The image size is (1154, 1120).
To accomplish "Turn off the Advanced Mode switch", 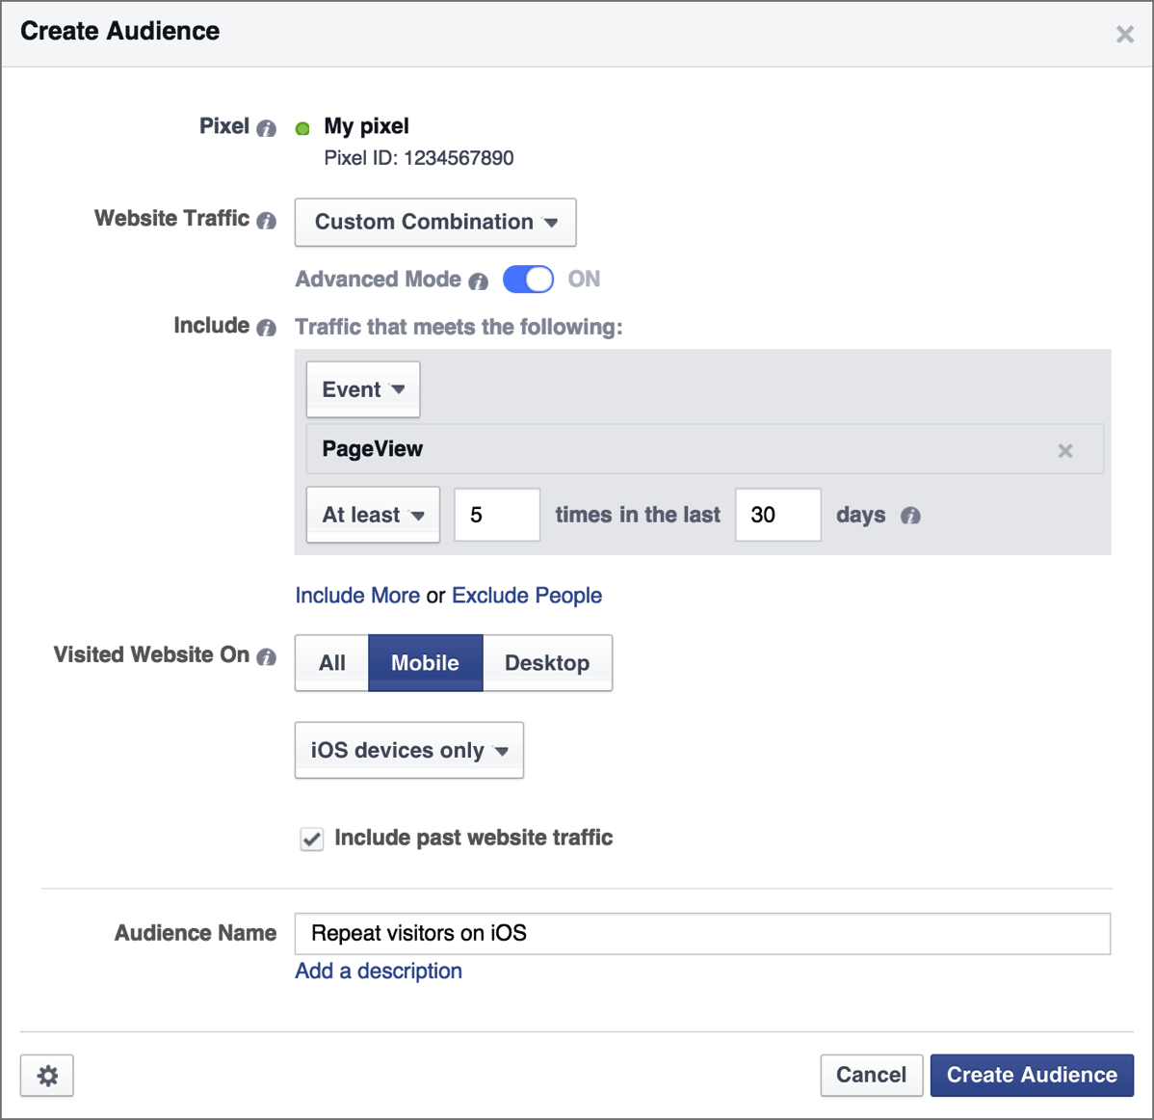I will pos(528,280).
